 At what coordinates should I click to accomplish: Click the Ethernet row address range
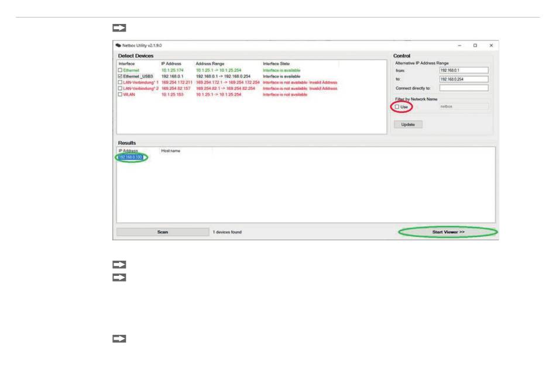tap(218, 70)
